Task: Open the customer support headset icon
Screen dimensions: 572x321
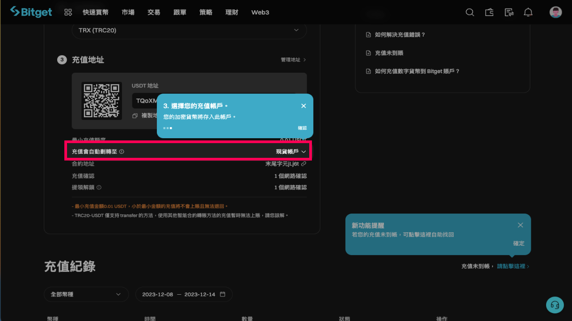Action: (555, 305)
